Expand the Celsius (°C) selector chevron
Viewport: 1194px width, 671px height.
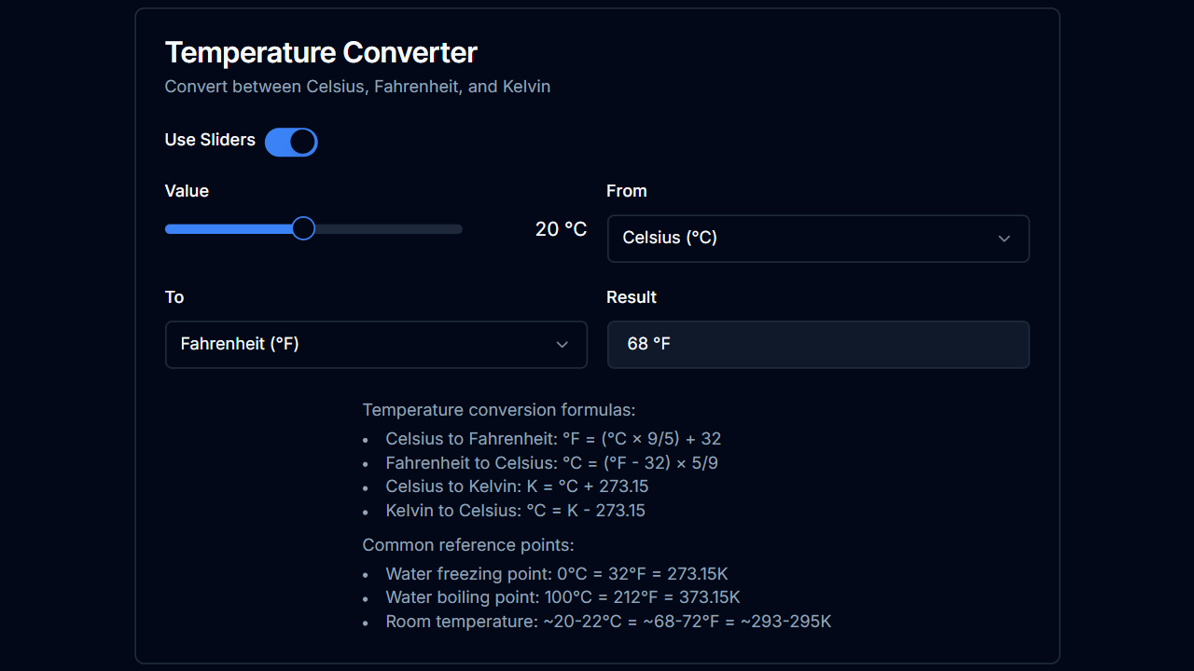[1005, 239]
